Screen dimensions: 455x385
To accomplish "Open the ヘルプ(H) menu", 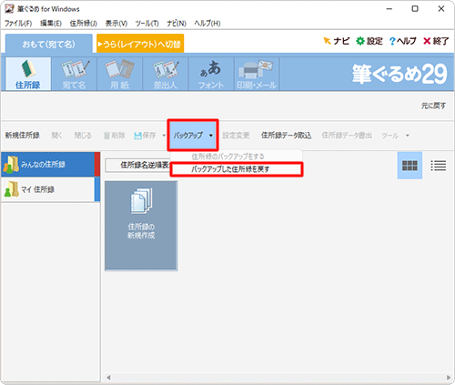I will 207,24.
